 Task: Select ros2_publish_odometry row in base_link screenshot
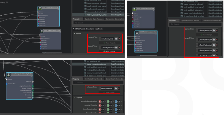point(98,9)
